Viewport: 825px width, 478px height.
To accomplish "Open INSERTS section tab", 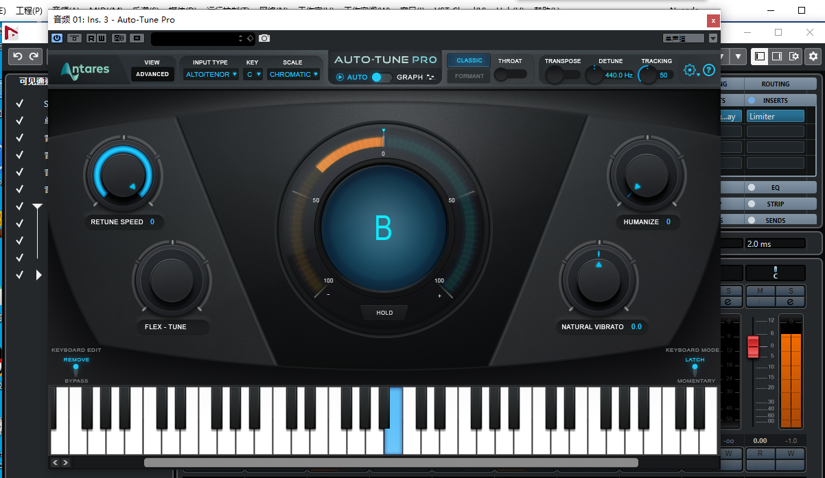I will click(x=776, y=100).
